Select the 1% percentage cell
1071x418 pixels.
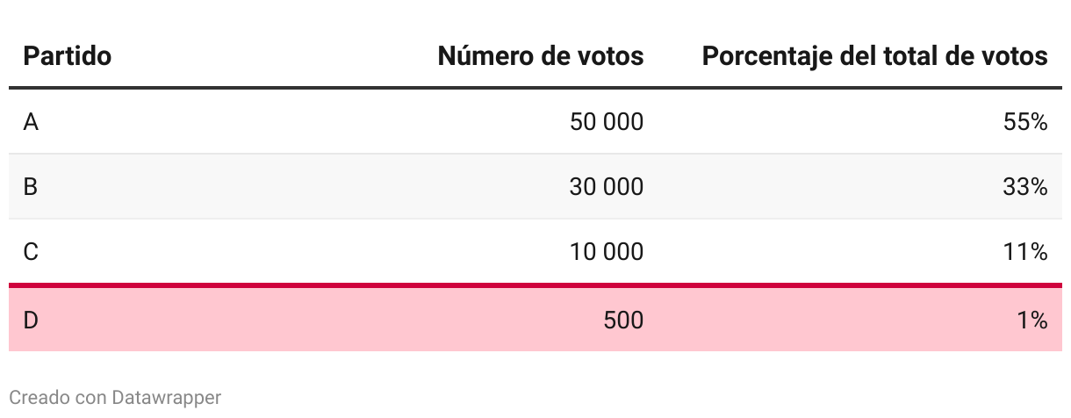tap(1032, 321)
